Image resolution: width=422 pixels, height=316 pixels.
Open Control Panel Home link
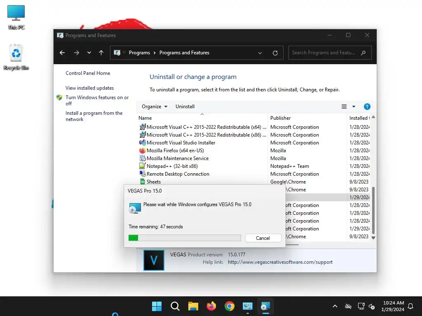tap(88, 73)
